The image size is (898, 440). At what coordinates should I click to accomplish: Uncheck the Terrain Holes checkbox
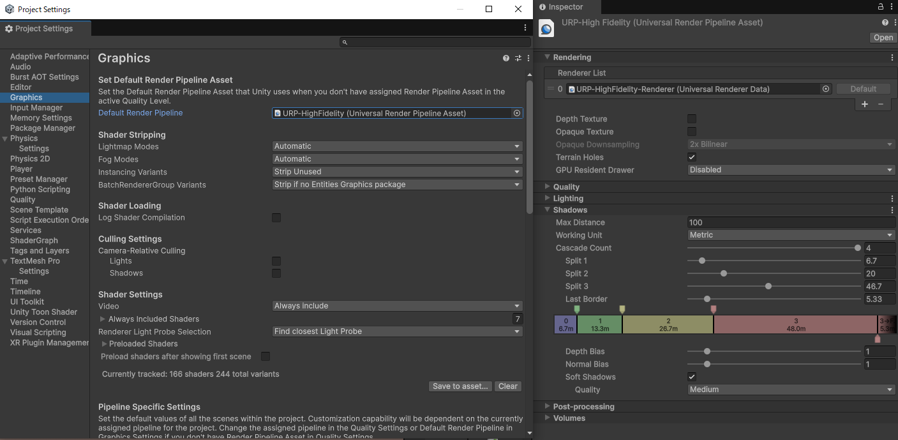(692, 157)
